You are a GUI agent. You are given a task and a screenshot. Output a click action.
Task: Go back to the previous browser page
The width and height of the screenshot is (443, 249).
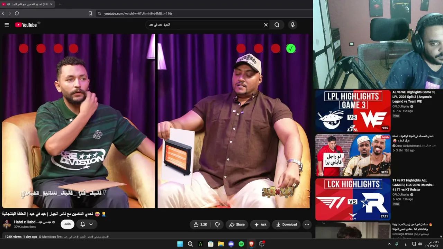[3, 13]
